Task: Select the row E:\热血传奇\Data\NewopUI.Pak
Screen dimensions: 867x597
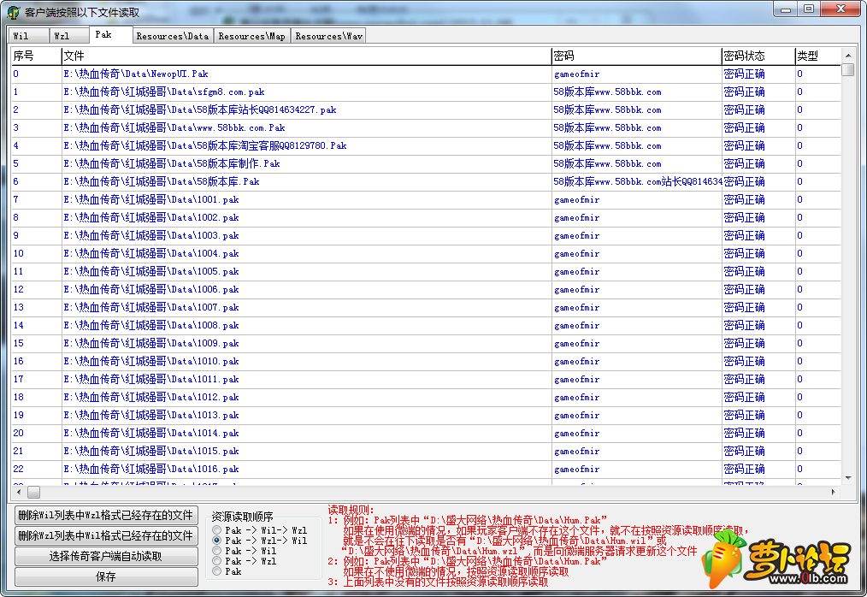Action: [x=426, y=74]
